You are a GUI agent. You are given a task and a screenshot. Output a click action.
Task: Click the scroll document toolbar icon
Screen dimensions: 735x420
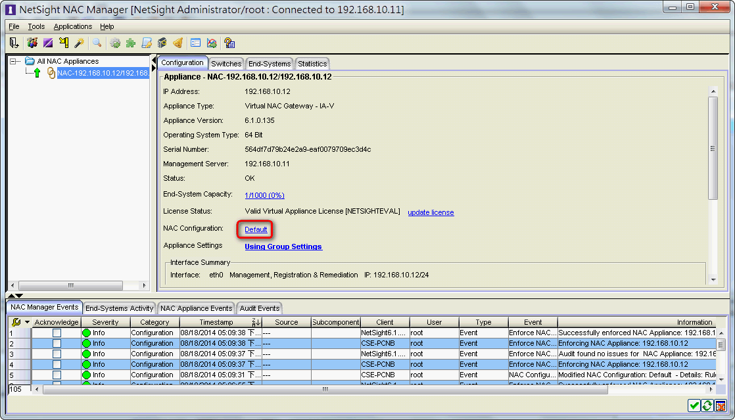coord(147,43)
